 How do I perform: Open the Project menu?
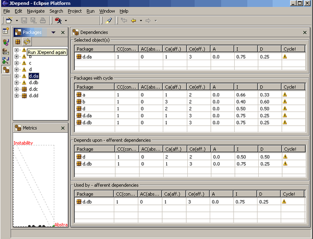pyautogui.click(x=75, y=11)
